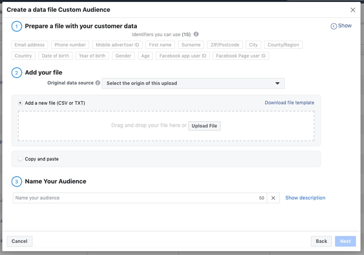This screenshot has height=255, width=364.
Task: Click the info icon beside identifiers count
Action: pyautogui.click(x=196, y=34)
